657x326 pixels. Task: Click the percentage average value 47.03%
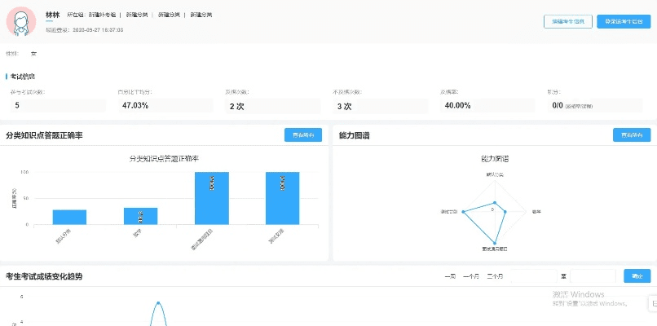pos(135,106)
